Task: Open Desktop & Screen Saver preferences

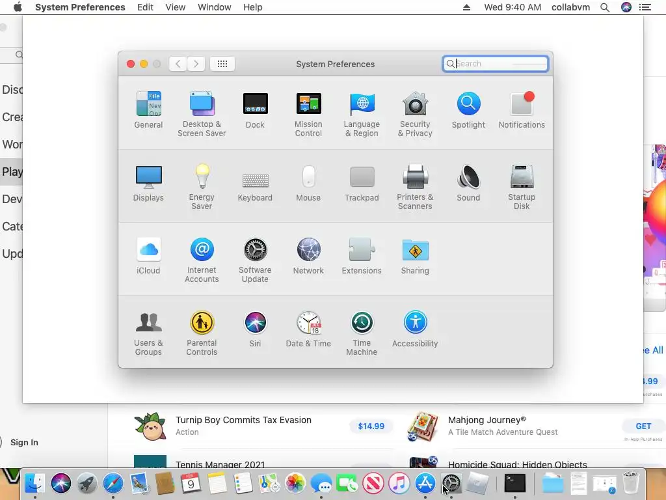Action: (202, 114)
